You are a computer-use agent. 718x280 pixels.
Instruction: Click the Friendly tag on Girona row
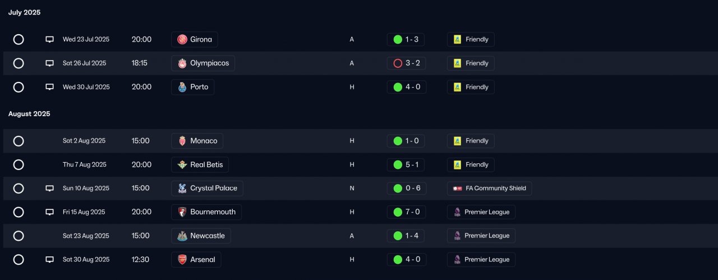click(x=471, y=39)
